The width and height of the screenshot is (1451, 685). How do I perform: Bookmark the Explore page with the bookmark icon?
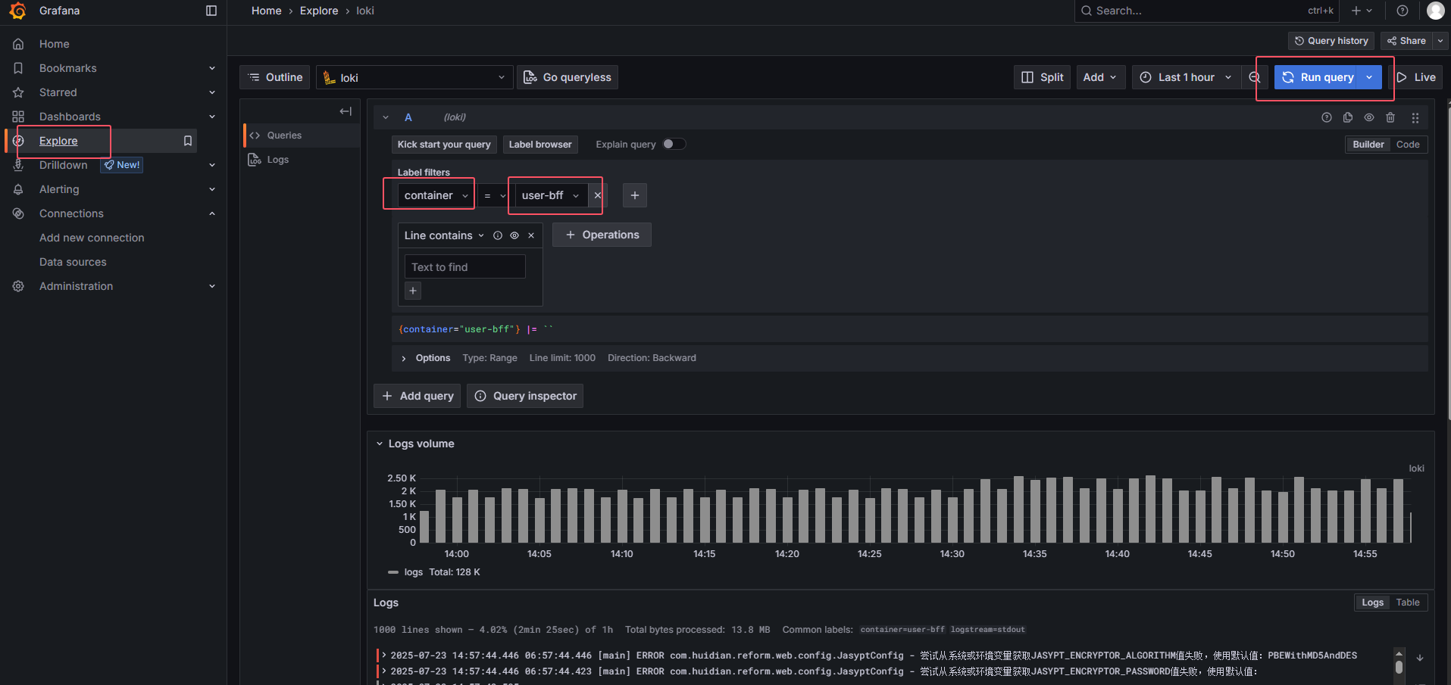click(x=188, y=141)
